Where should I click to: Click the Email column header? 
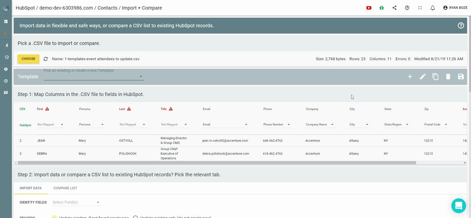tap(206, 109)
